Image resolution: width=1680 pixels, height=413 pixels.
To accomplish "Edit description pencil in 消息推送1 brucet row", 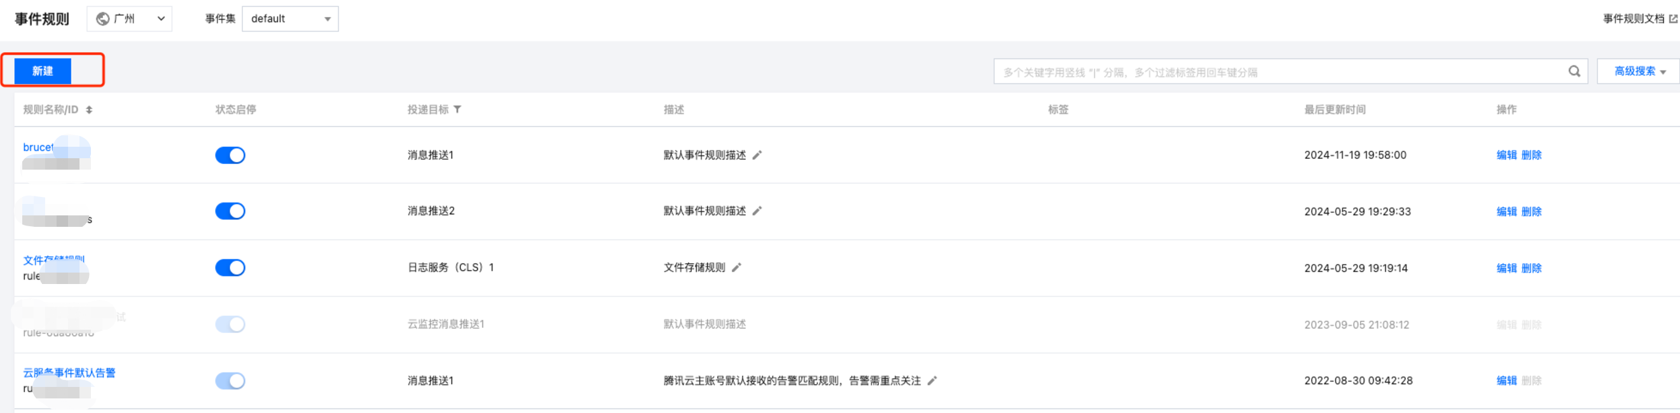I will 757,155.
